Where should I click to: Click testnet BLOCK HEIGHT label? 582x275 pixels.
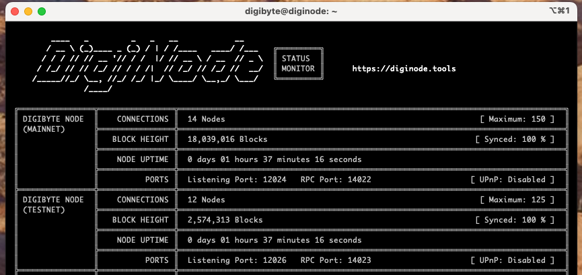[141, 220]
